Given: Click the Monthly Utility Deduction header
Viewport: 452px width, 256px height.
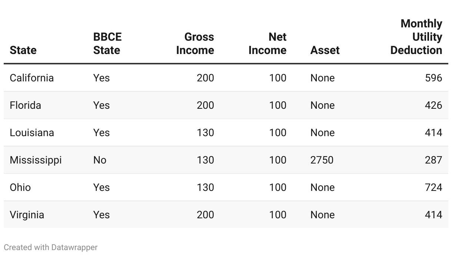Looking at the screenshot, I should (x=416, y=37).
